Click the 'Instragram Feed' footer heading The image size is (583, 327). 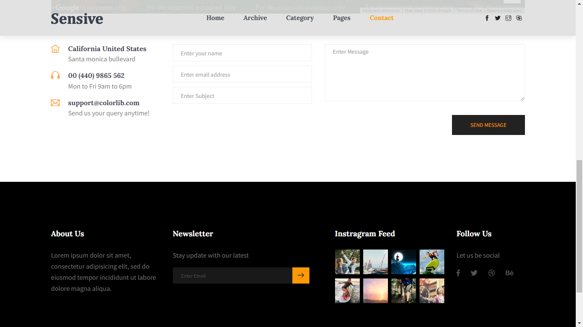pos(365,234)
